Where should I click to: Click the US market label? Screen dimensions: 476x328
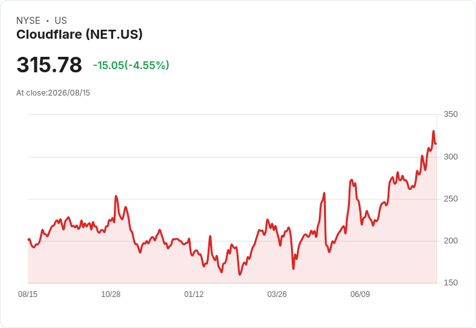point(61,21)
